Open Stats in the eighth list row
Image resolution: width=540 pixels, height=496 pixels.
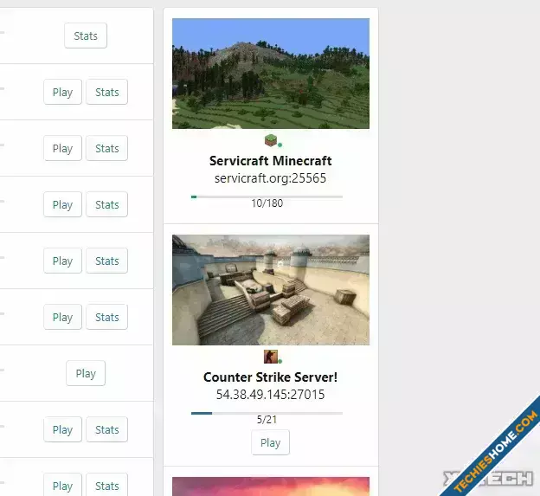tap(107, 430)
